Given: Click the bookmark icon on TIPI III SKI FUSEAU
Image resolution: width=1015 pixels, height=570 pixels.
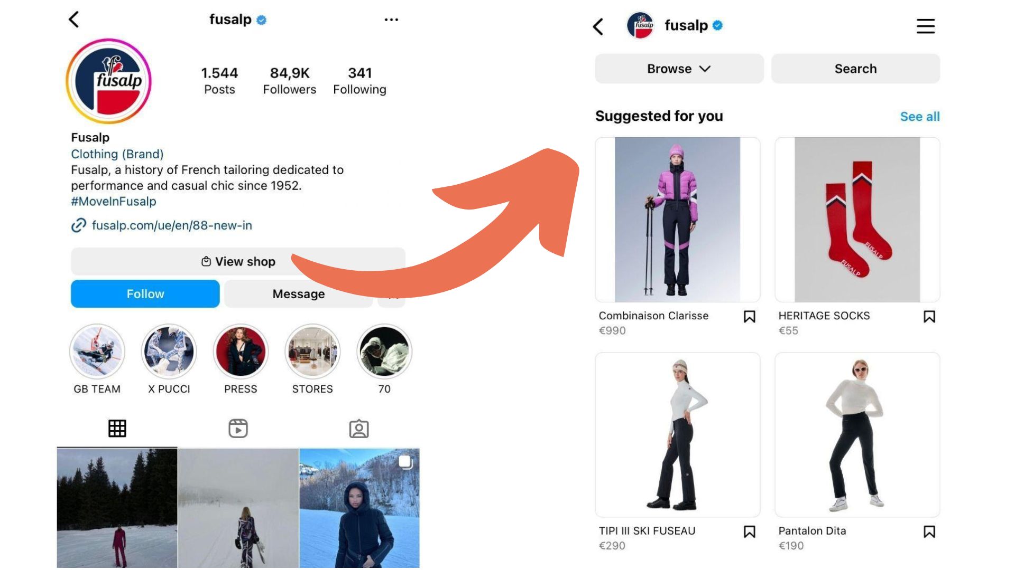Looking at the screenshot, I should [x=750, y=531].
